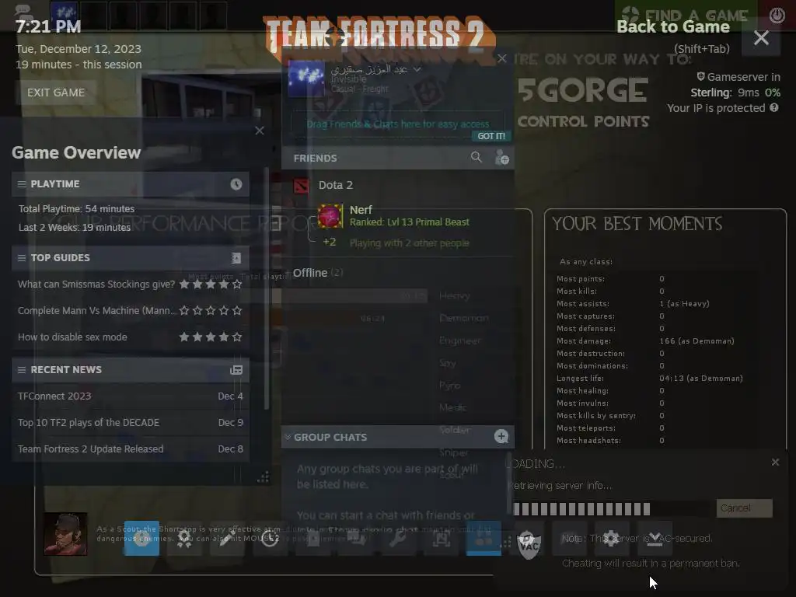796x597 pixels.
Task: Click the Game Overview resize grip
Action: pos(263,477)
